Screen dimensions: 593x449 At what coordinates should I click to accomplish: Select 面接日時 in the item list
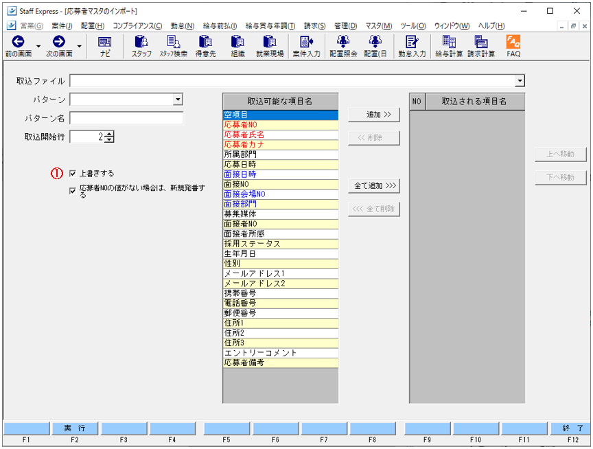pos(281,174)
